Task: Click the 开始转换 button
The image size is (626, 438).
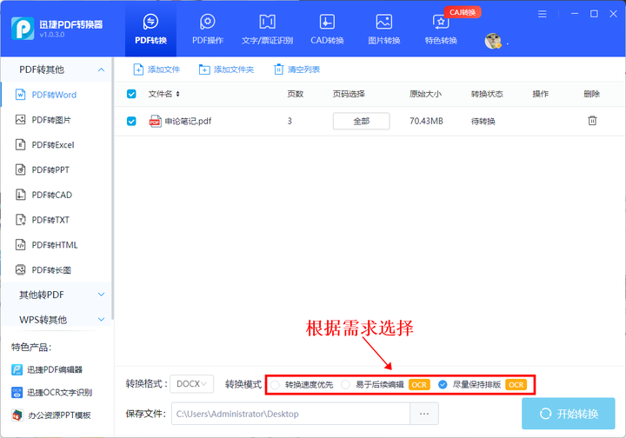Action: pyautogui.click(x=568, y=414)
